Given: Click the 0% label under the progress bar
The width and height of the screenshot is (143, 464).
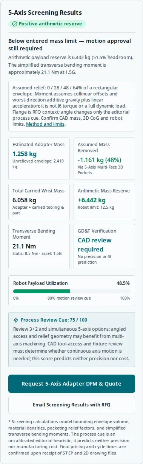Looking at the screenshot, I should tap(16, 298).
